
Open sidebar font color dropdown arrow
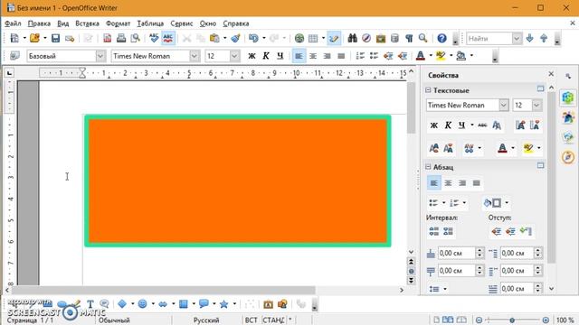tap(513, 148)
